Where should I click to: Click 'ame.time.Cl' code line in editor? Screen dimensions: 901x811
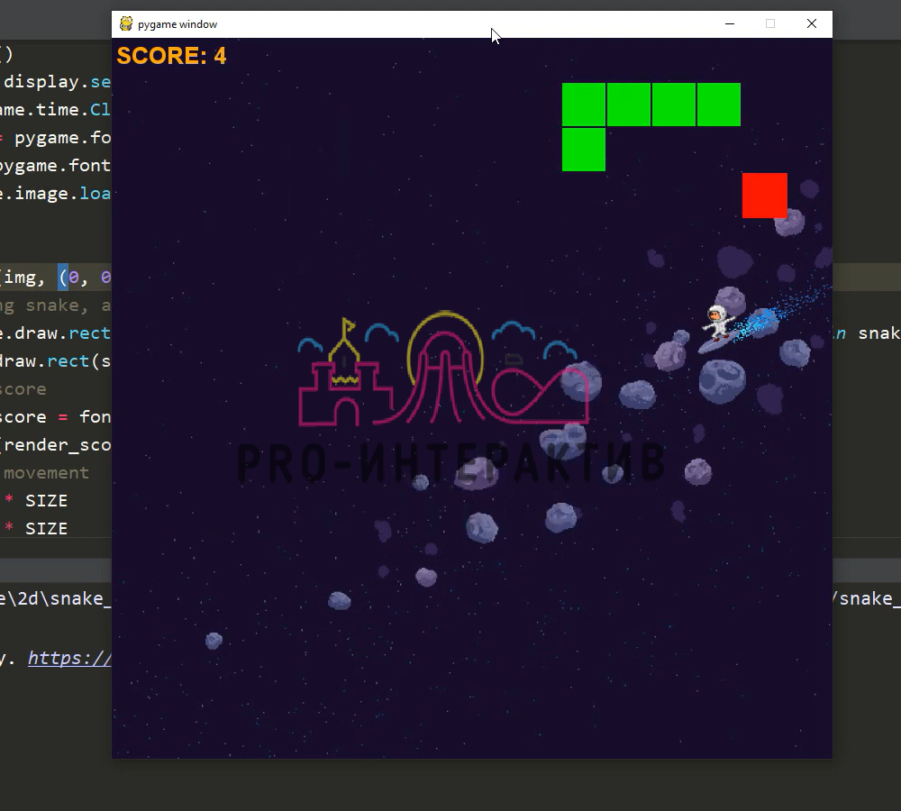(x=56, y=109)
